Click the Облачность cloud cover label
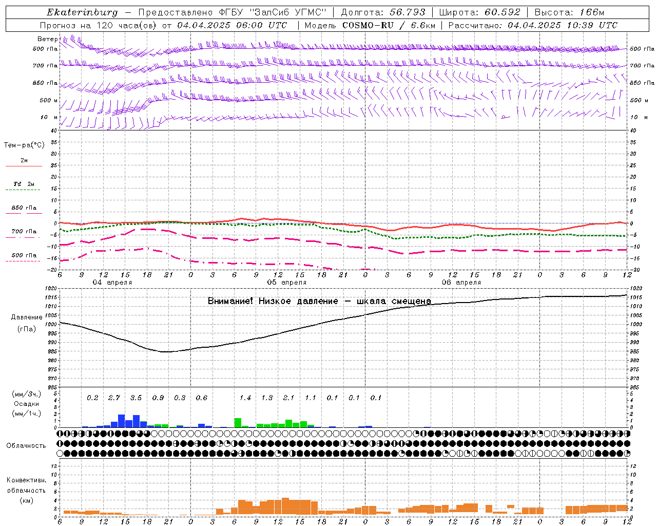Image resolution: width=657 pixels, height=526 pixels. click(x=26, y=445)
